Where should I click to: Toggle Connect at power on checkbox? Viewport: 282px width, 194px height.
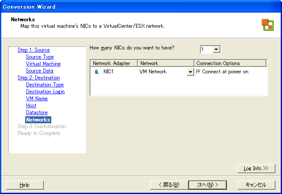[x=198, y=72]
